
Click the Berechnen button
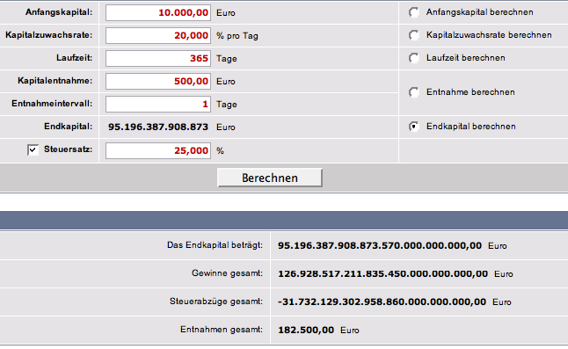(270, 178)
